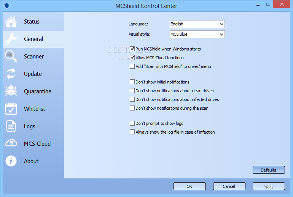Check Don't show notifications during the scan

[x=132, y=108]
